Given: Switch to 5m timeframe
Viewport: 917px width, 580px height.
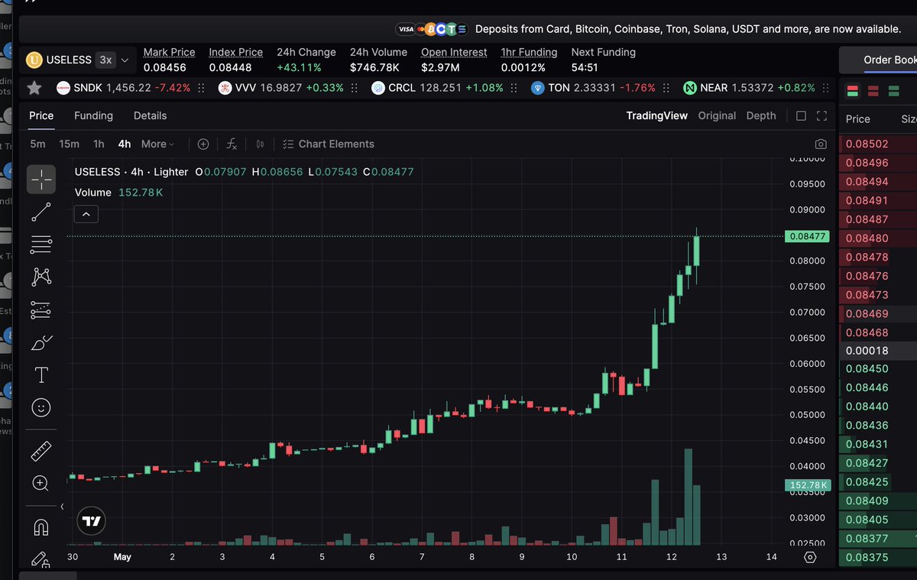Looking at the screenshot, I should tap(37, 144).
